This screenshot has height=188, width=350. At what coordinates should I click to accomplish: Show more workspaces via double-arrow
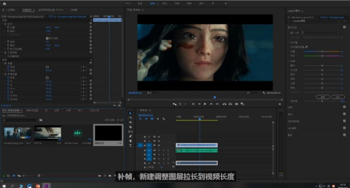tap(225, 3)
